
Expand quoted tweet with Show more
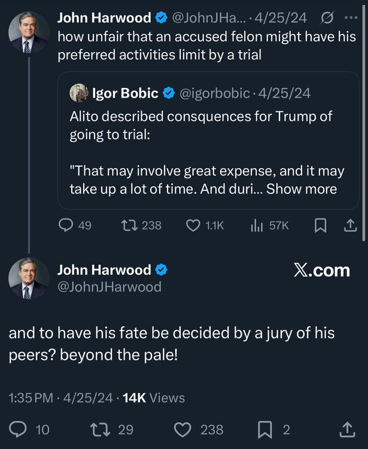pos(302,189)
